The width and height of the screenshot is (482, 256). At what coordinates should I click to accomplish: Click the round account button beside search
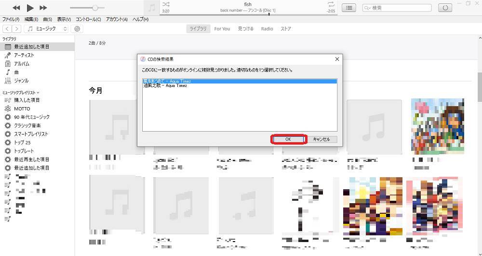[445, 8]
